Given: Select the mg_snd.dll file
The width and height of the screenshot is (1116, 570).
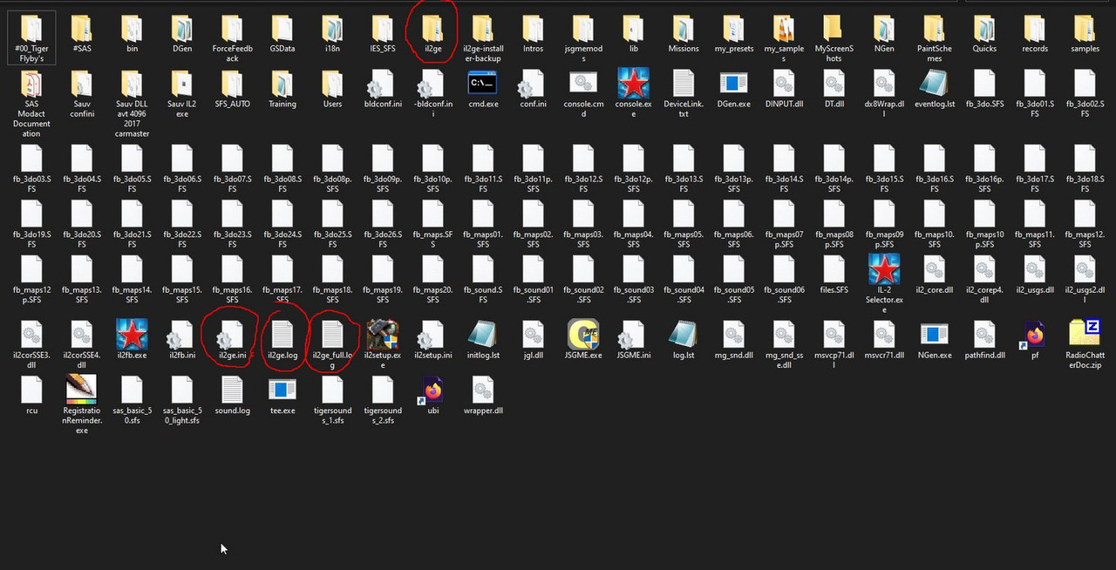Looking at the screenshot, I should (733, 340).
